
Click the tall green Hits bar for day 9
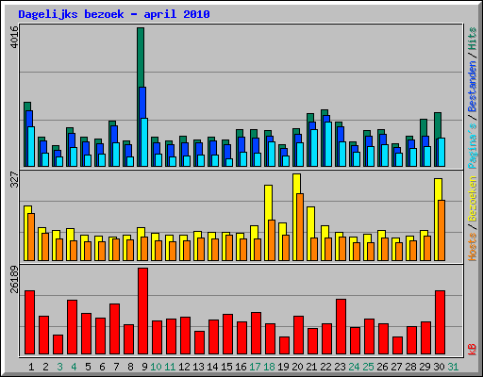coord(141,57)
